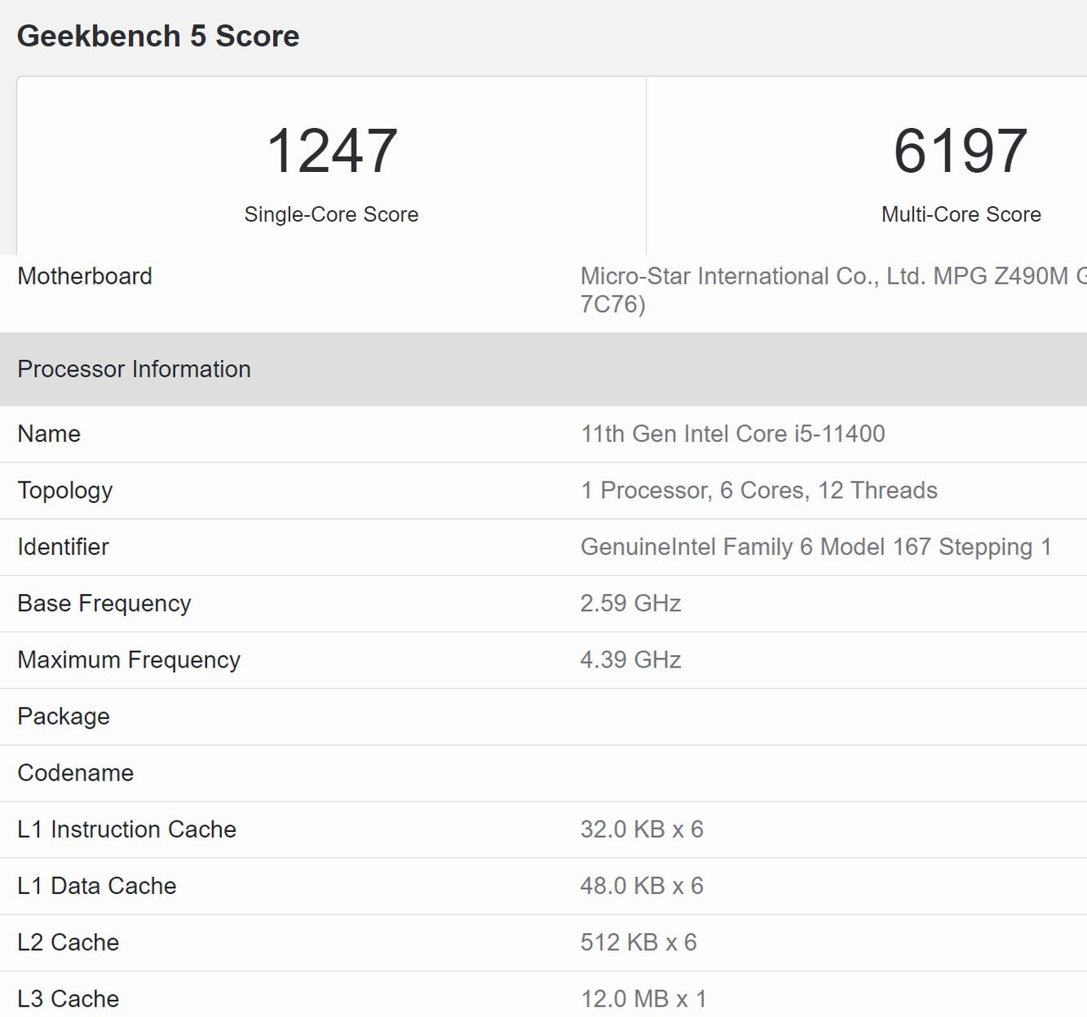Select the 512 KB x 6 value
The width and height of the screenshot is (1087, 1017).
tap(639, 943)
